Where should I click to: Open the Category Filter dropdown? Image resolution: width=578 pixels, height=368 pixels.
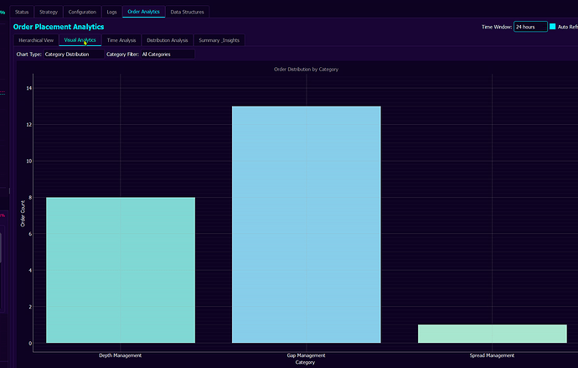click(x=167, y=54)
